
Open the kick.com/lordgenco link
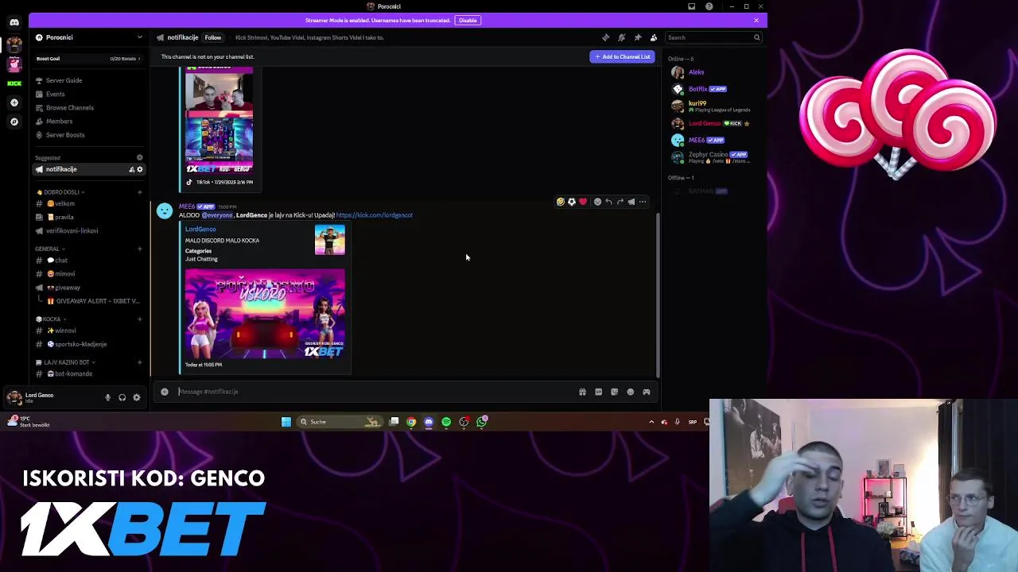click(374, 215)
